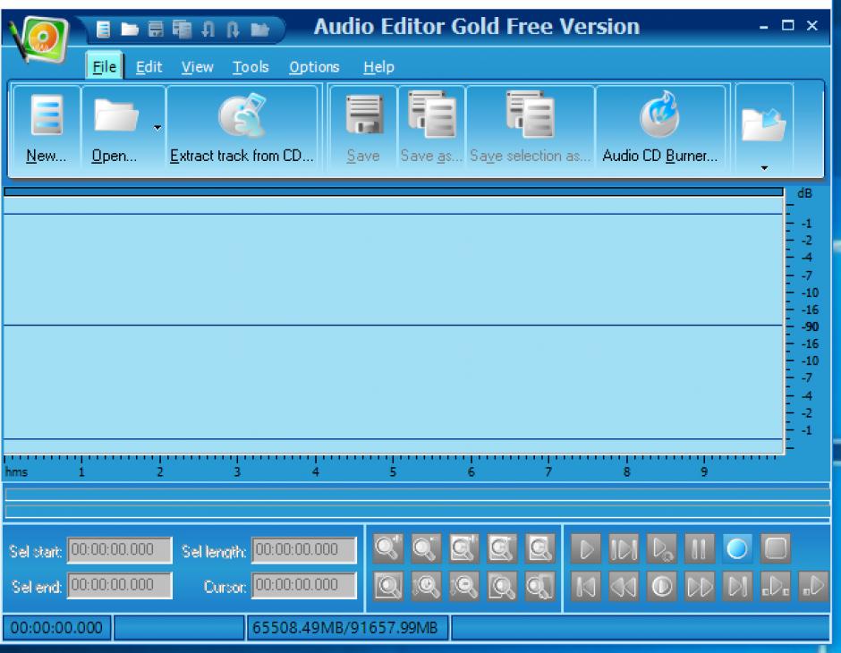Viewport: 841px width, 653px height.
Task: Open the Tools menu
Action: (251, 67)
